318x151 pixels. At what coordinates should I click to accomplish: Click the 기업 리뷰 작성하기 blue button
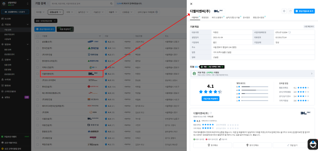click(211, 98)
